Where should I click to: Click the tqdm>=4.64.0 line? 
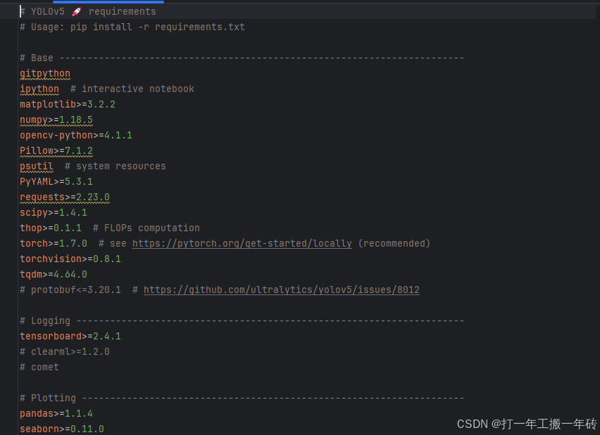tap(54, 274)
